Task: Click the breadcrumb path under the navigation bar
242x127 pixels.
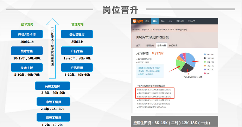Action: (160, 30)
